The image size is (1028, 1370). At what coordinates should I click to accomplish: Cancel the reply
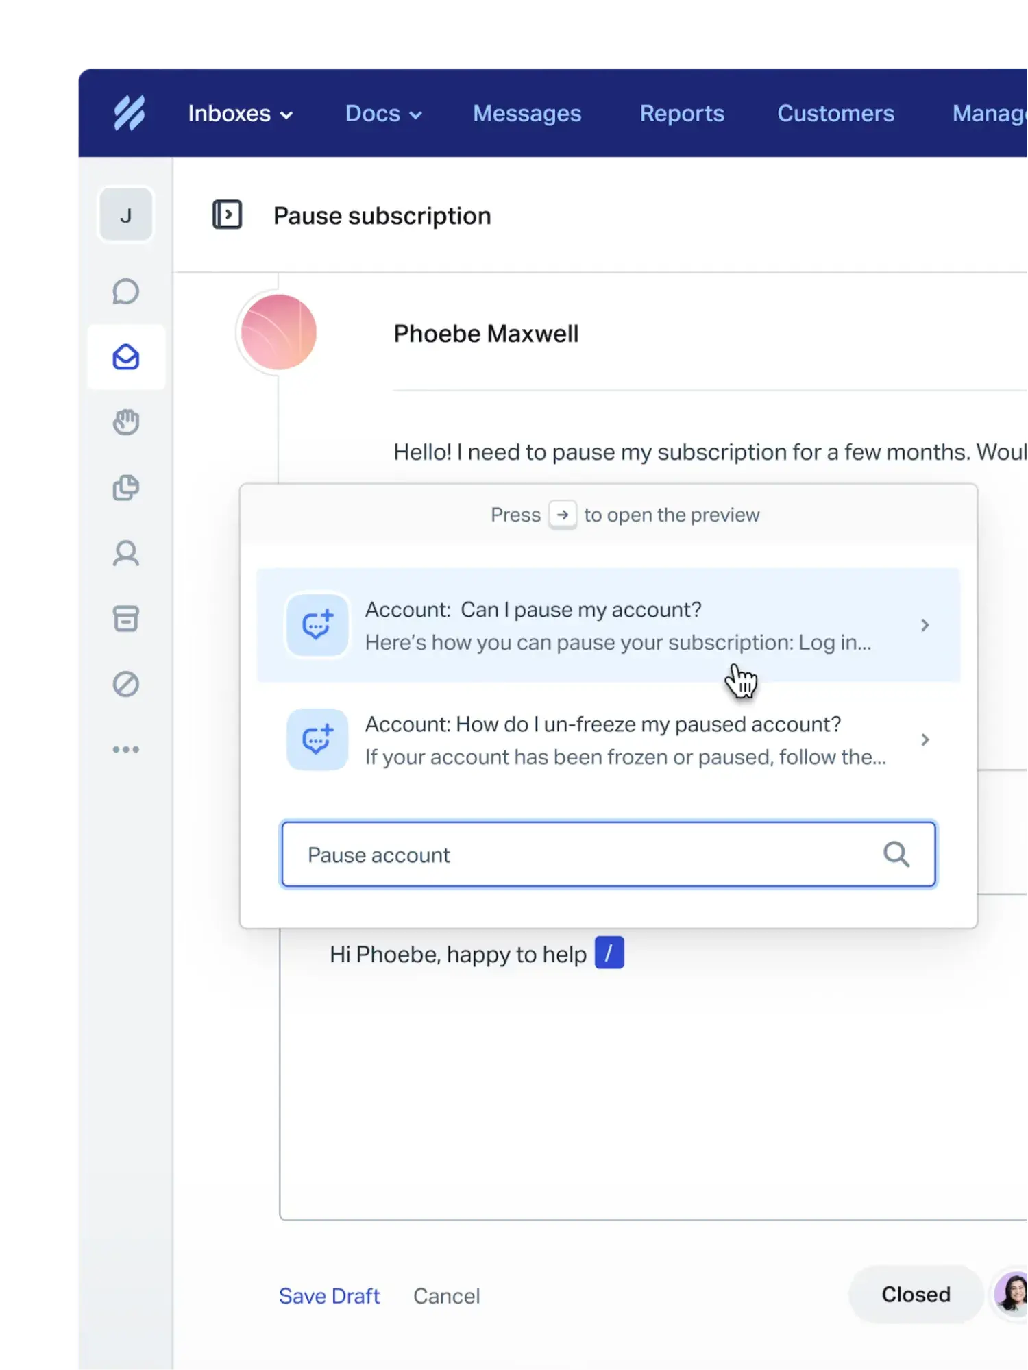tap(446, 1295)
